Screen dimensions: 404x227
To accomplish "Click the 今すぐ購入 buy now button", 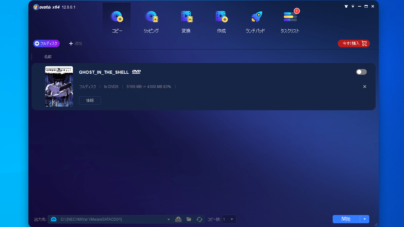I will (354, 44).
